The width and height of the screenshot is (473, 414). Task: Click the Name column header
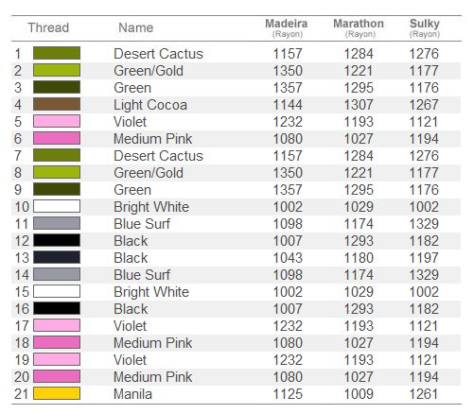pyautogui.click(x=136, y=27)
